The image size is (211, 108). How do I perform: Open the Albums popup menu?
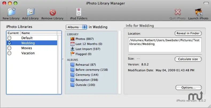pos(76,27)
